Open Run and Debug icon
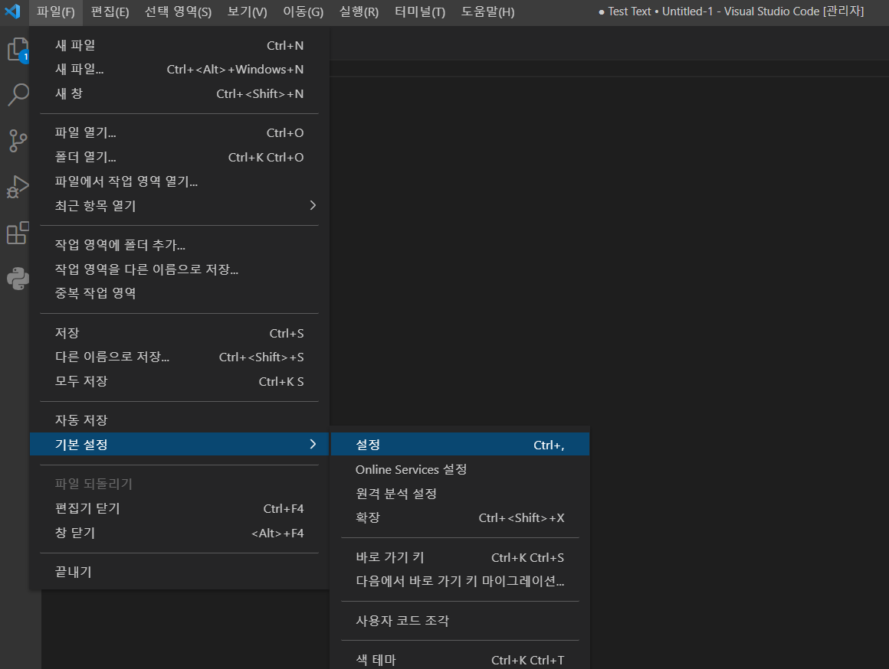 18,186
